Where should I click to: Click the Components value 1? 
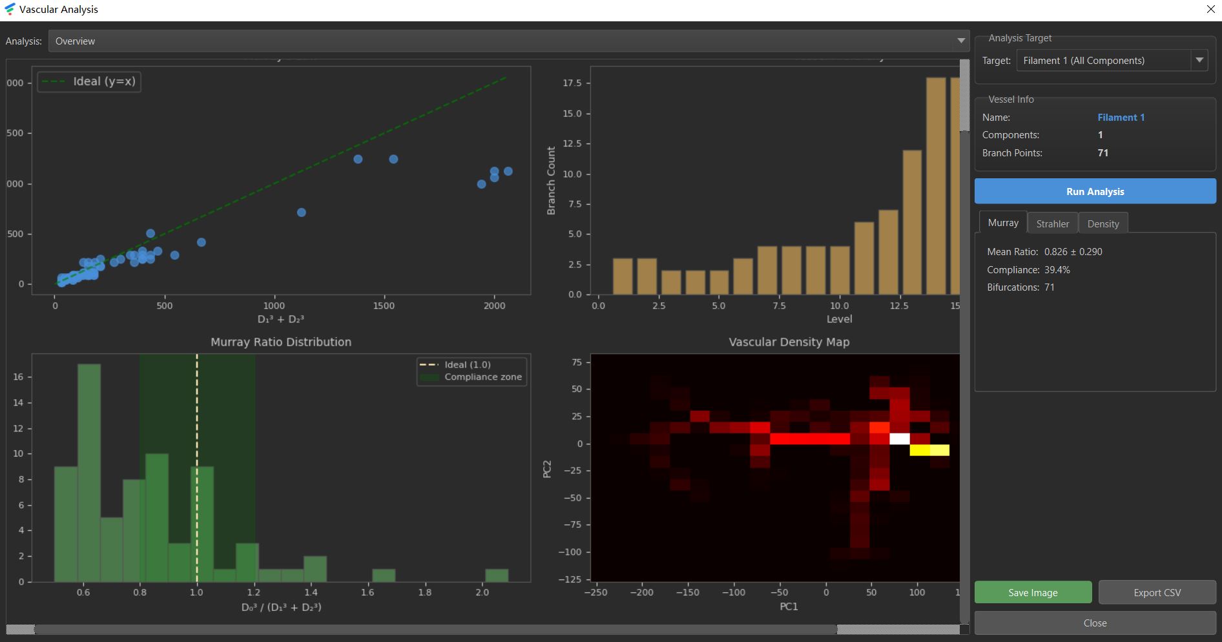click(x=1100, y=135)
